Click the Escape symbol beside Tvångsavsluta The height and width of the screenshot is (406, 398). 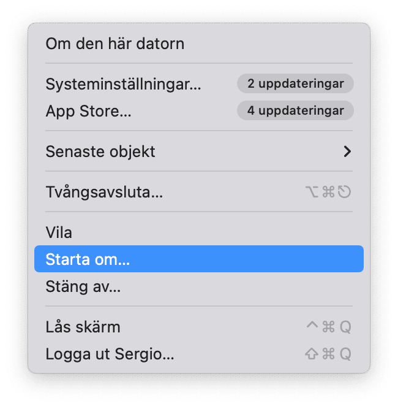(345, 192)
